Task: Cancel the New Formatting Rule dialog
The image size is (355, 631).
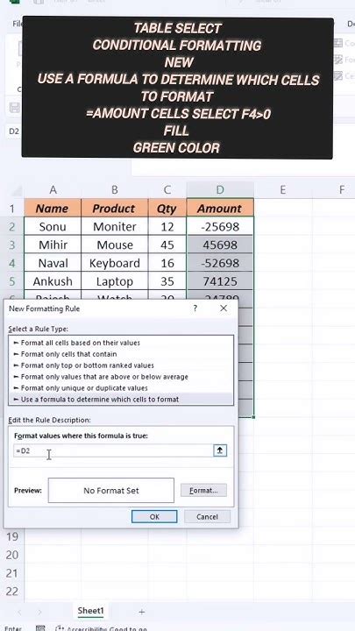Action: point(207,517)
